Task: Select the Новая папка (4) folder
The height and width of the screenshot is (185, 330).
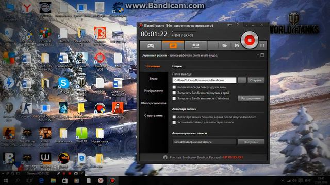Action: (x=100, y=137)
